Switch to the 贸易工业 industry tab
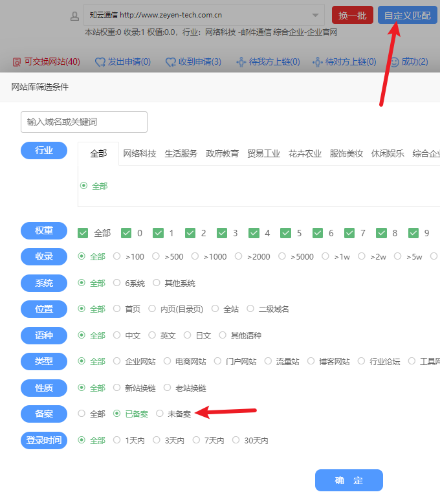The image size is (440, 501). 263,153
